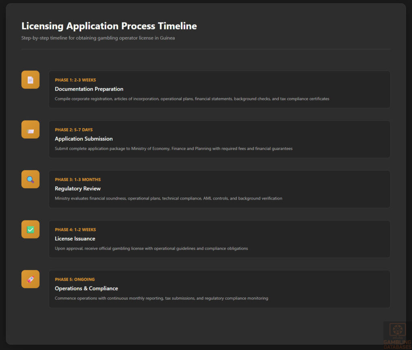This screenshot has height=350, width=412.
Task: Expand the Regulatory Review phase card
Action: pos(220,189)
